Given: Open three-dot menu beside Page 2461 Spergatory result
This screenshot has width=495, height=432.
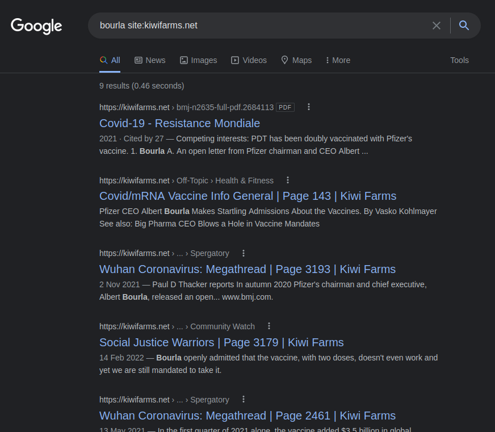Looking at the screenshot, I should [x=243, y=399].
